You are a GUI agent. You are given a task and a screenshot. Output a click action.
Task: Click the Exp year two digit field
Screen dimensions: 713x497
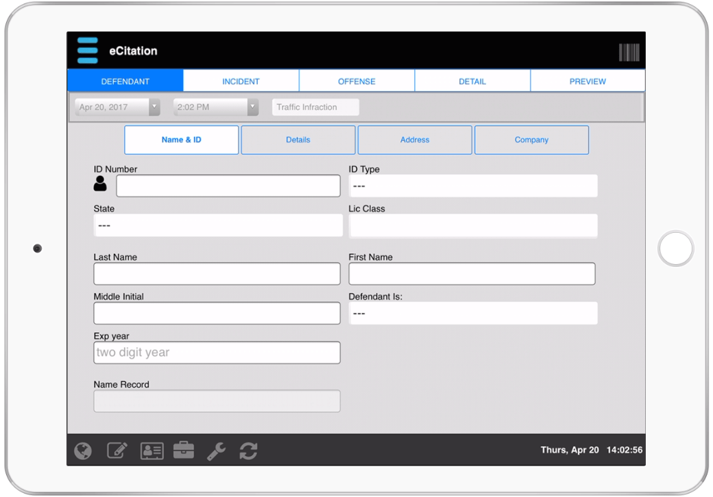tap(217, 353)
